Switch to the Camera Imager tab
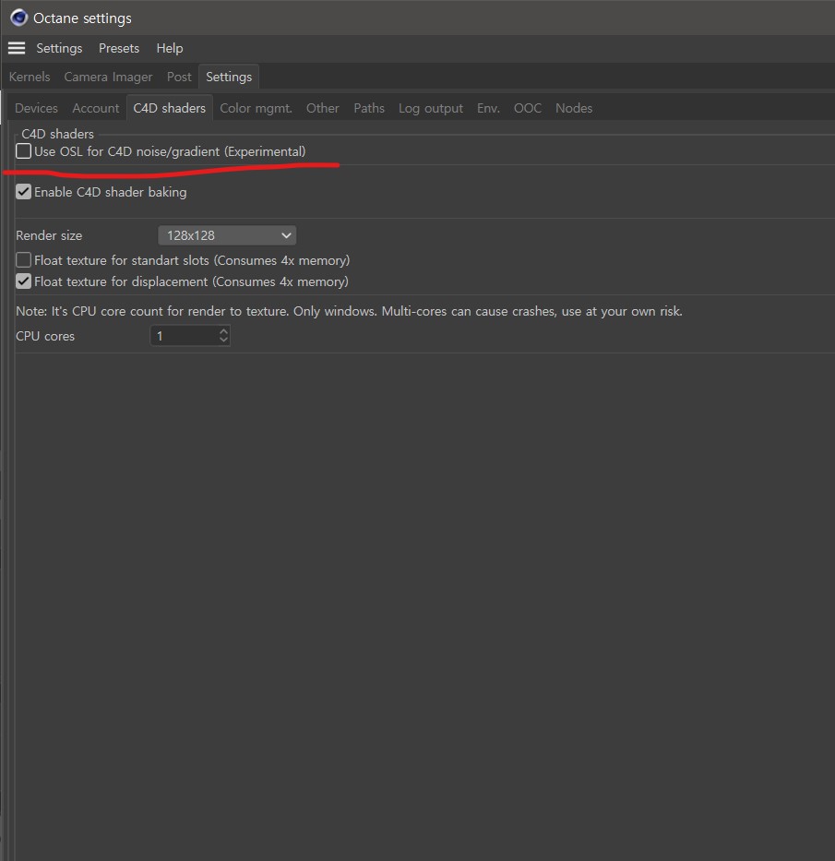This screenshot has width=835, height=861. click(108, 77)
